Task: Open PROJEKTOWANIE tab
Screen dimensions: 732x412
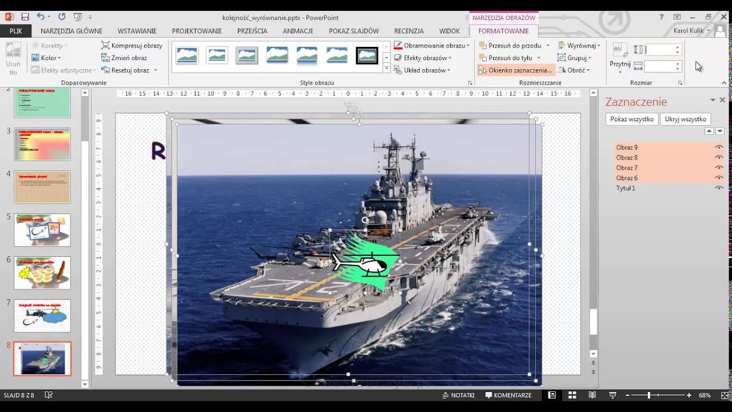Action: (x=197, y=31)
